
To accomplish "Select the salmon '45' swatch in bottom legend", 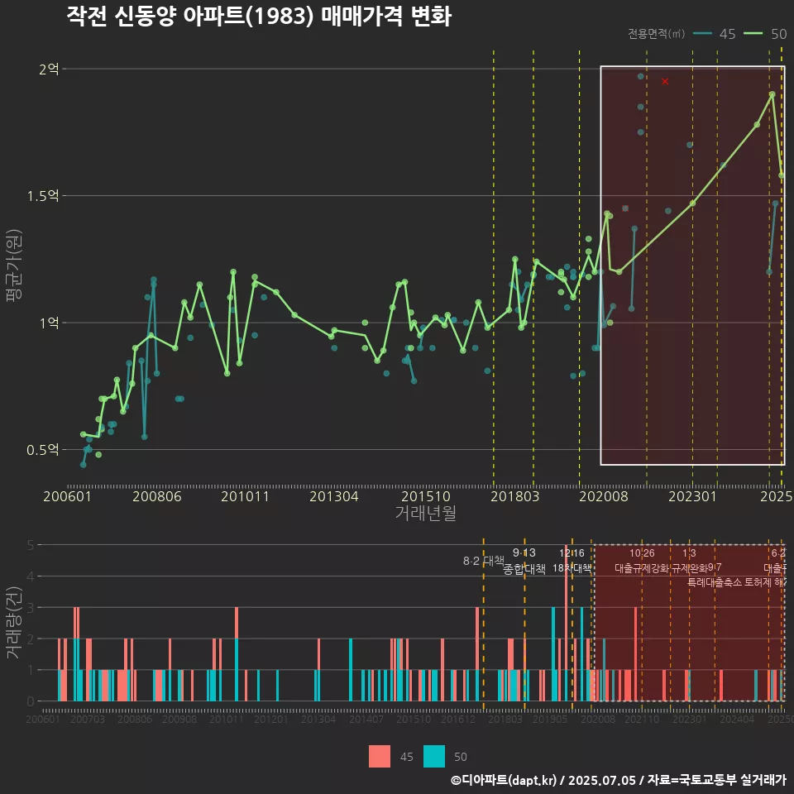I will 380,757.
